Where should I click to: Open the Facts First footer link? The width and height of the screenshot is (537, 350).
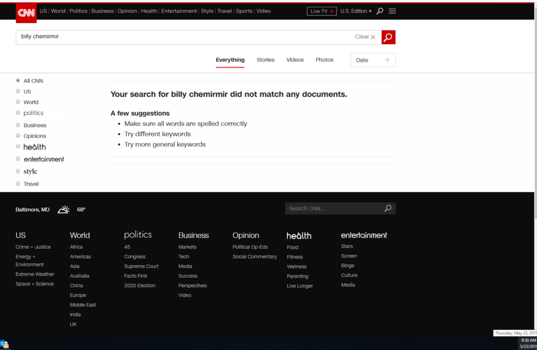click(135, 276)
